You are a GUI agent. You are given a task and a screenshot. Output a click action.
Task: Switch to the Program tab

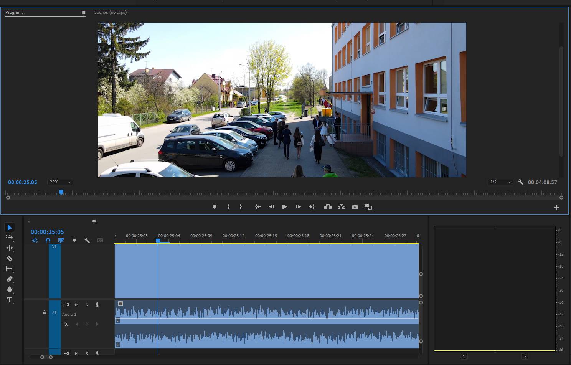(x=14, y=12)
